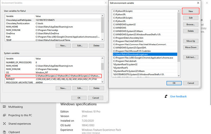This screenshot has width=211, height=134.
Task: Click Edit... under System variables
Action: (80, 88)
